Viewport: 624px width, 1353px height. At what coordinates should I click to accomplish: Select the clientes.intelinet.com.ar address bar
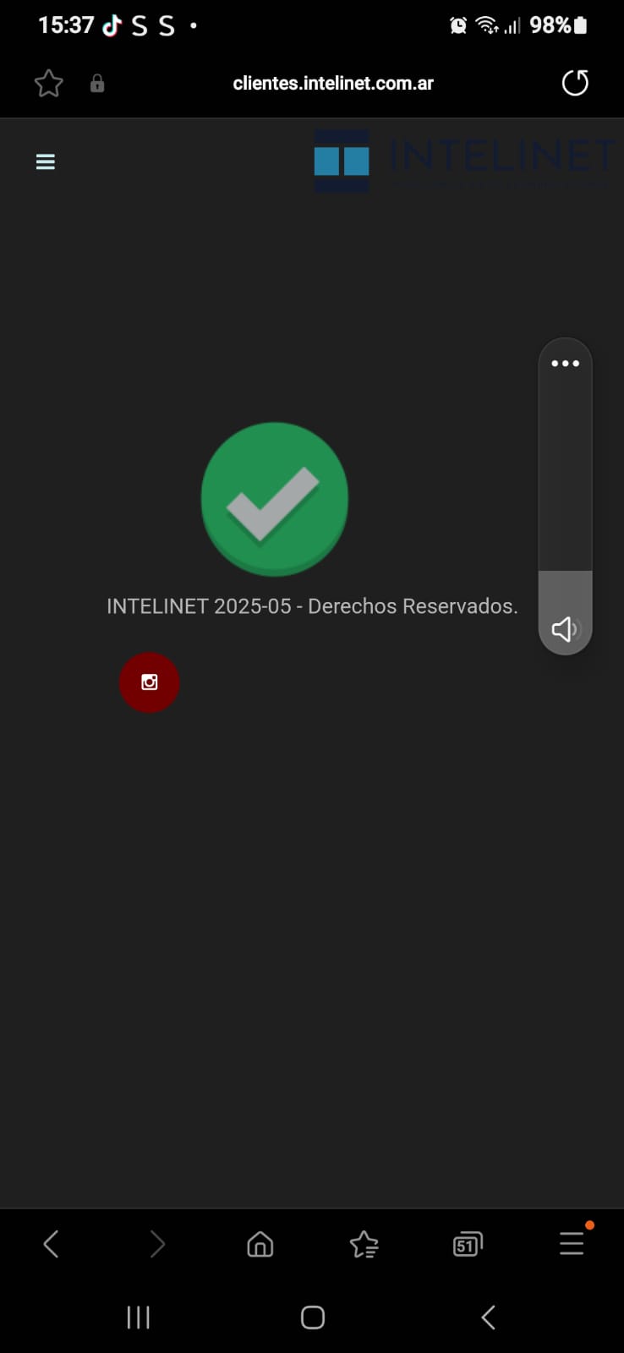(x=333, y=83)
